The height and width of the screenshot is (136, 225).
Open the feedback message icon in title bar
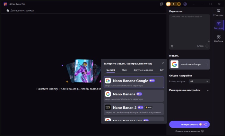[x=161, y=4]
